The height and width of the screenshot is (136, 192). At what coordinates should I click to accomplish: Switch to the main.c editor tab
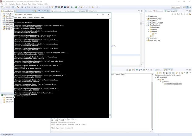coord(83,11)
